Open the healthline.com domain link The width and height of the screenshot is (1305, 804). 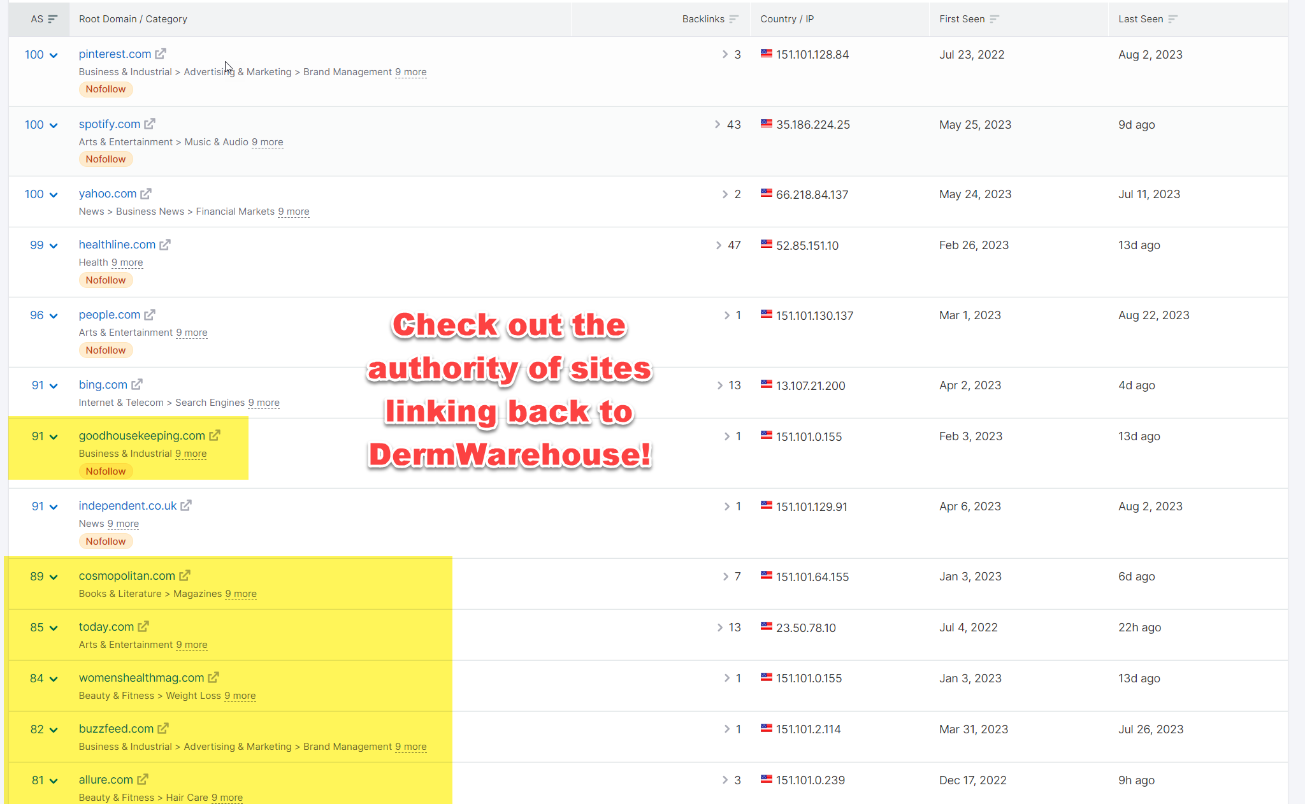click(x=117, y=245)
